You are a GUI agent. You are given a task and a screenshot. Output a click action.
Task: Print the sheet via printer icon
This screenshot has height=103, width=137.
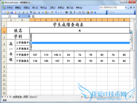(x=23, y=12)
